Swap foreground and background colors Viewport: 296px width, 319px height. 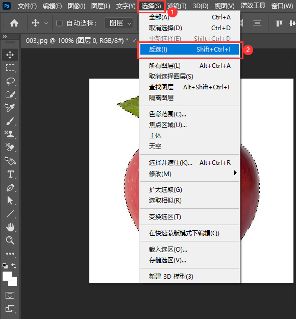click(x=14, y=265)
